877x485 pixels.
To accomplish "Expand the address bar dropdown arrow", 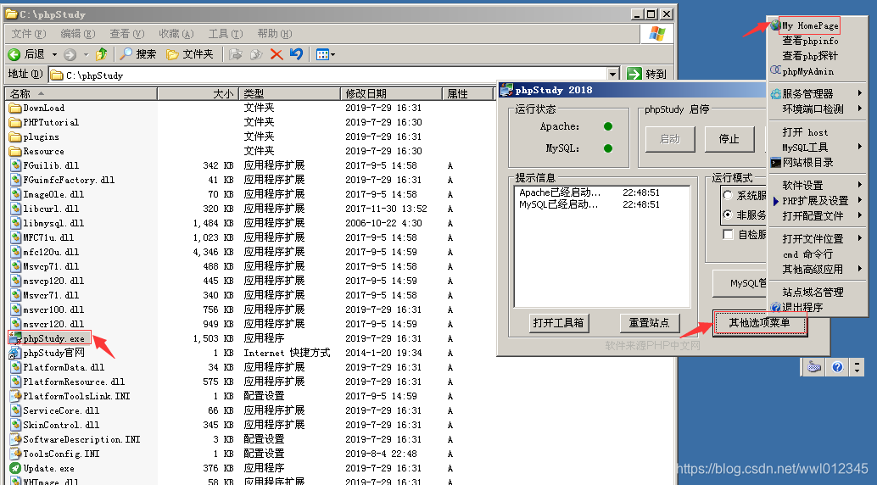I will [x=613, y=74].
